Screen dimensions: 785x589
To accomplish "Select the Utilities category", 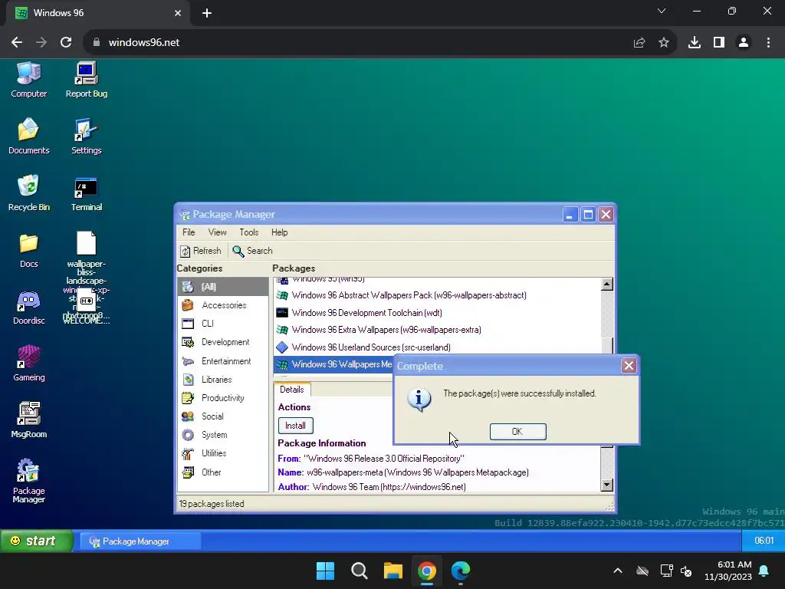I will point(223,453).
